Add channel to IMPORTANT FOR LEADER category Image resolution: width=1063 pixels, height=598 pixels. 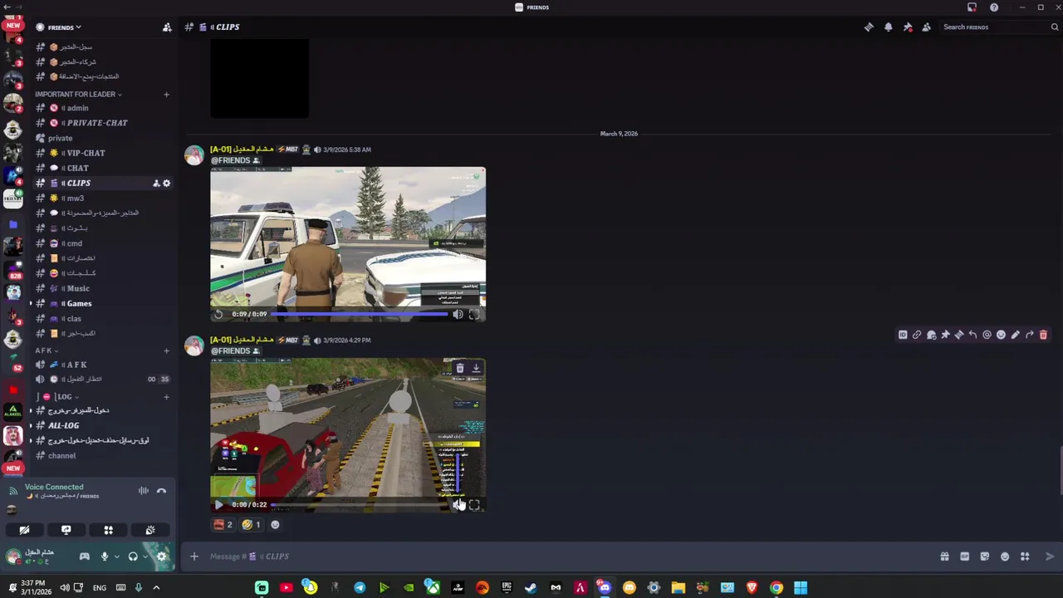tap(166, 94)
